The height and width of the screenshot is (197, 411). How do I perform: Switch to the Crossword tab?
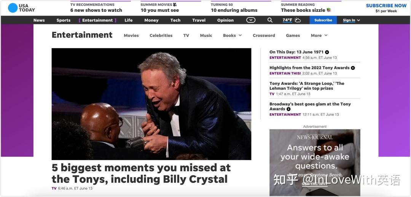click(x=264, y=35)
